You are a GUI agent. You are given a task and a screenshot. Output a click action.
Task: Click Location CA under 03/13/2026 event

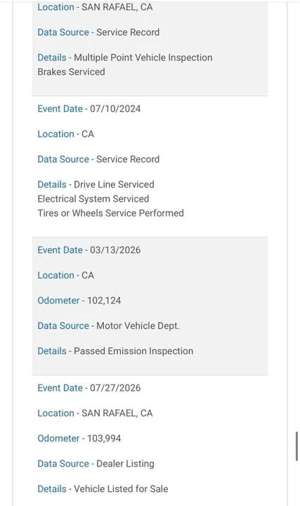click(x=66, y=275)
